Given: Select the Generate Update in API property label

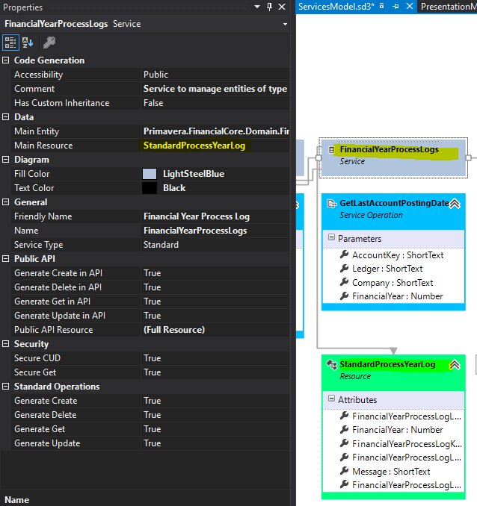Looking at the screenshot, I should [x=60, y=316].
